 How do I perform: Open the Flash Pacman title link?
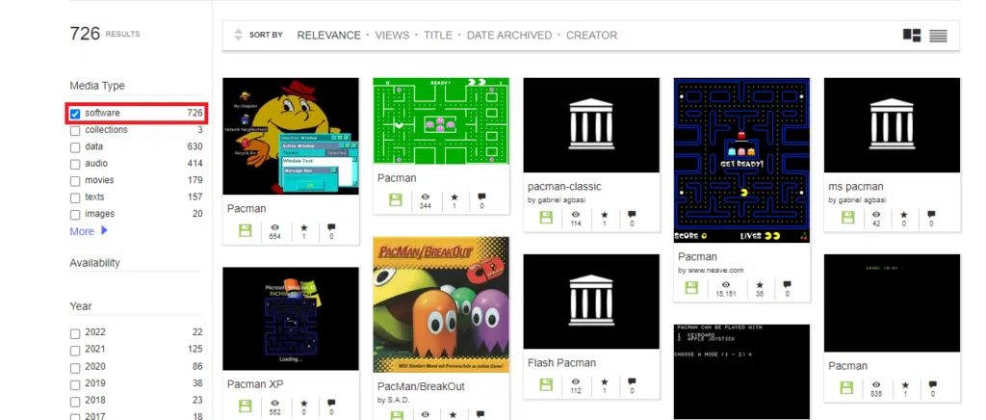(x=561, y=363)
